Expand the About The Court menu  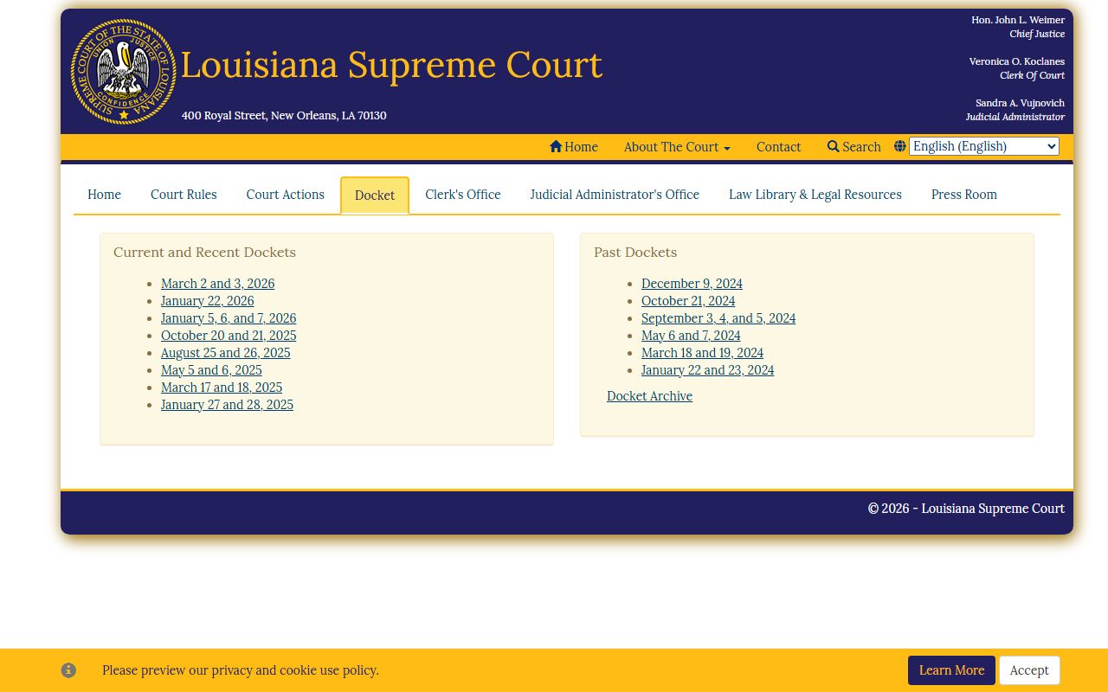tap(677, 147)
